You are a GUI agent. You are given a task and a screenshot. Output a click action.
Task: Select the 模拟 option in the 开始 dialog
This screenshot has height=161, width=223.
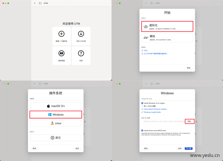[167, 37]
